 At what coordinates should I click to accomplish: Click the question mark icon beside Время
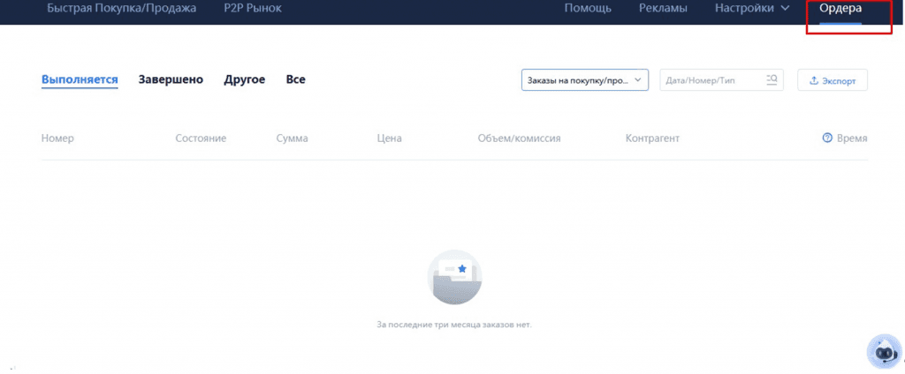(827, 138)
